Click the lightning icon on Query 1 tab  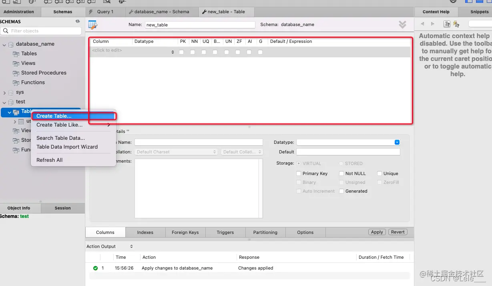[x=91, y=12]
